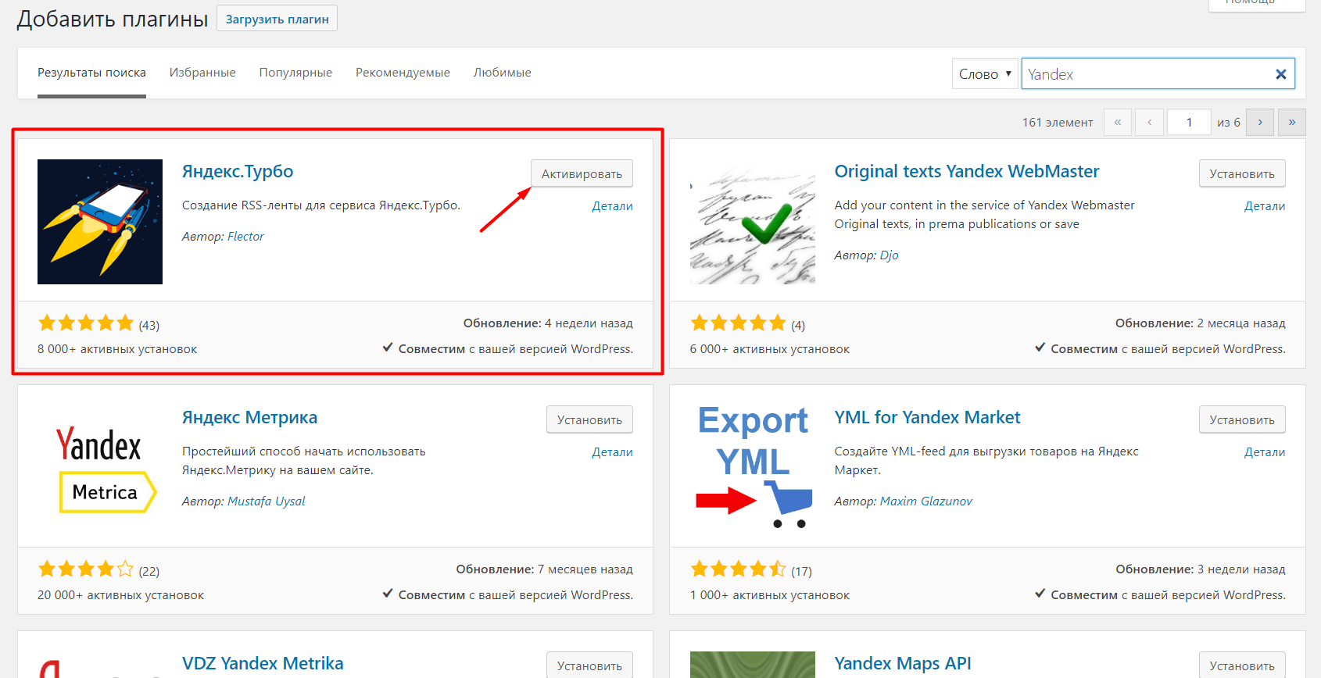
Task: Open the Original texts Yandex WebMaster checkmark icon
Action: [x=753, y=222]
